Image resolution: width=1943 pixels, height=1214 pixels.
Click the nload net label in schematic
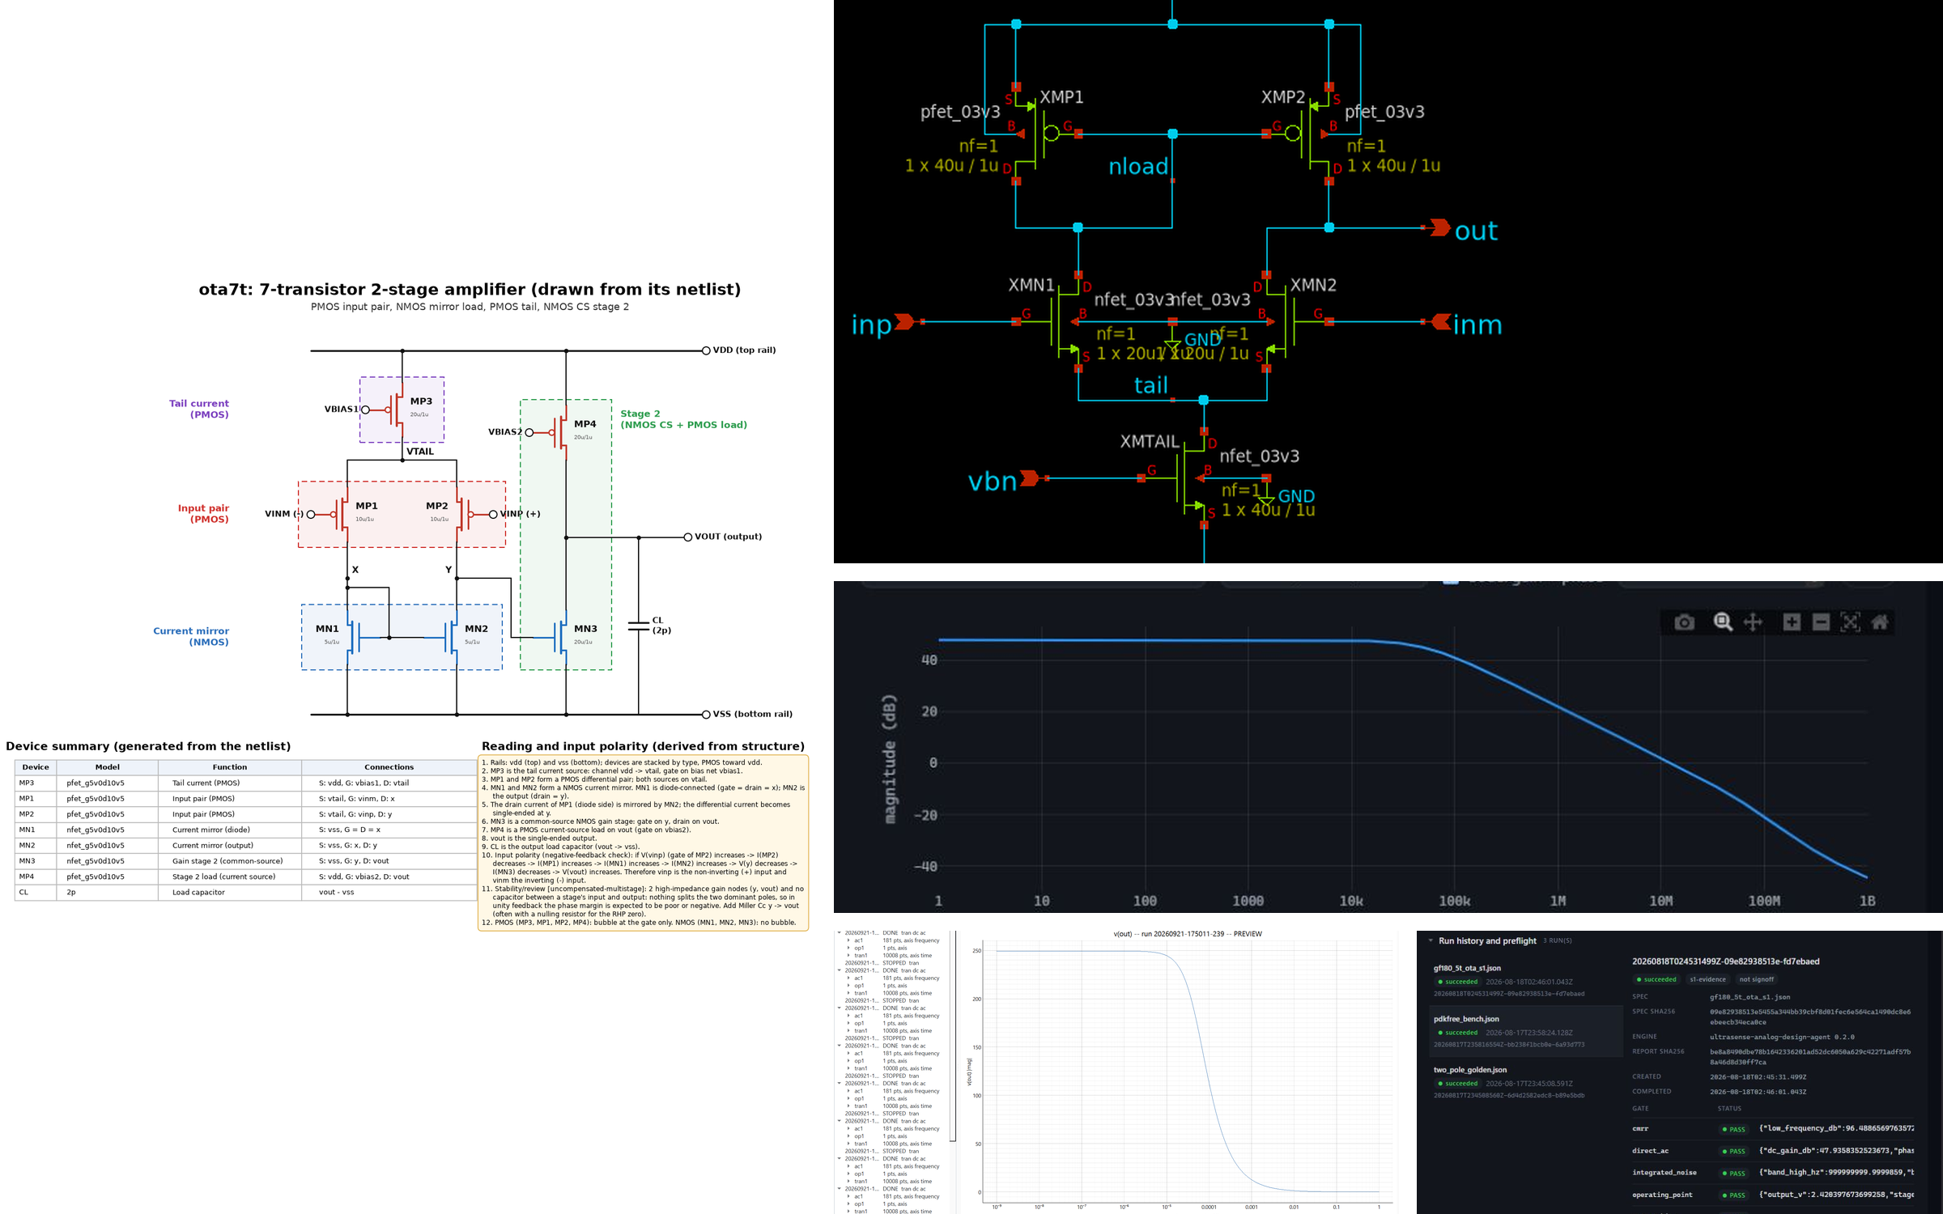(x=1138, y=167)
